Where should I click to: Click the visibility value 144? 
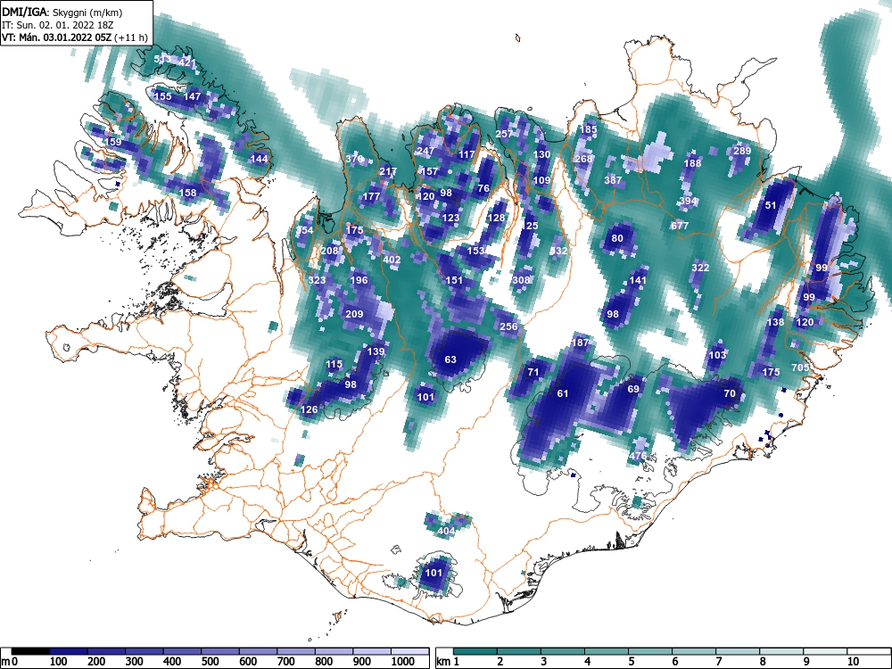259,159
